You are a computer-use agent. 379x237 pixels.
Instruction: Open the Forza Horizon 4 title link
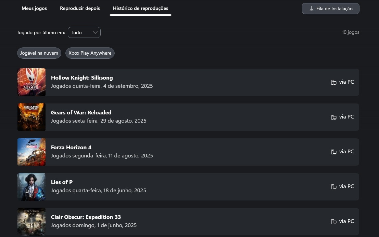71,147
